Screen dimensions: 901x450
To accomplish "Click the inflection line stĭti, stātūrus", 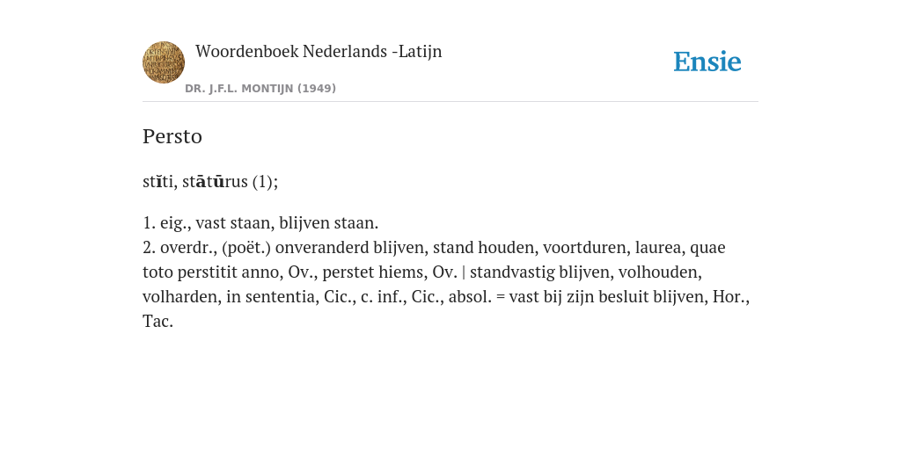I will click(x=210, y=181).
